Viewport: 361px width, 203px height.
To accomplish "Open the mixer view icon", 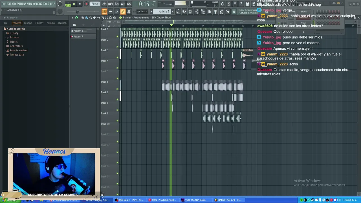I will coord(197,12).
